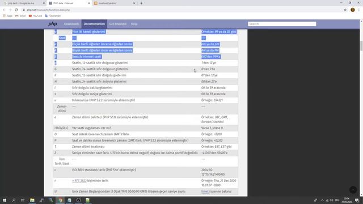Screen dimensions: 363x204
Task: Open the Gmail bookmark
Action: 20,16
